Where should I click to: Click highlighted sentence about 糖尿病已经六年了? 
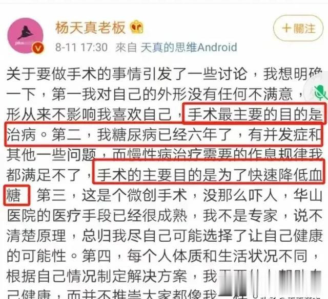click(164, 134)
